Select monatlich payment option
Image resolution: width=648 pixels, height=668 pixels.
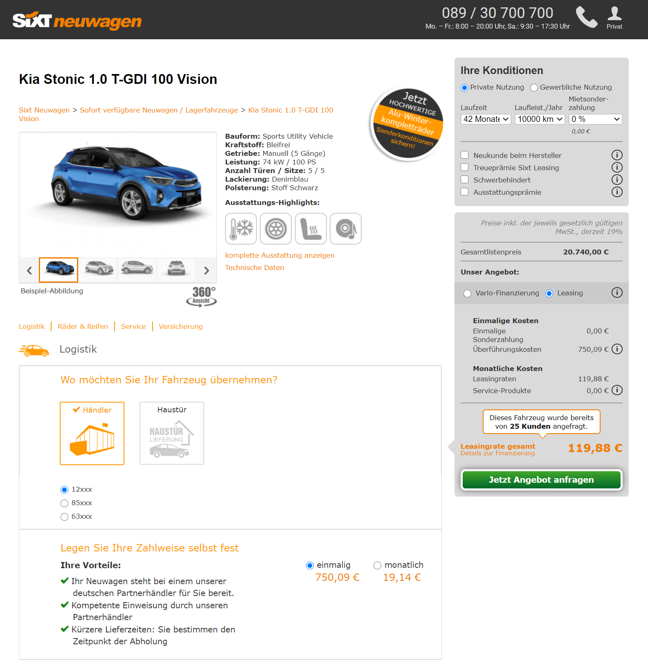(x=377, y=565)
